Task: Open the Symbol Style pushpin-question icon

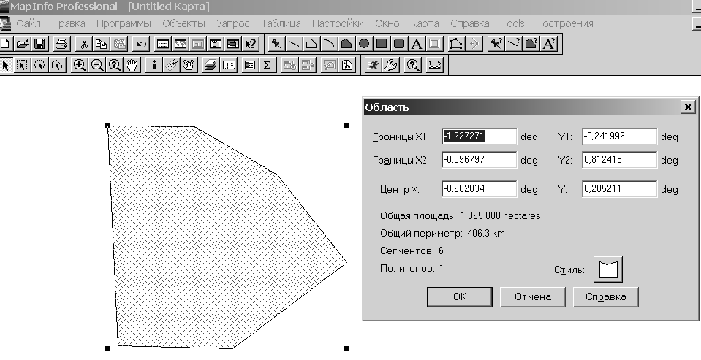Action: [496, 44]
